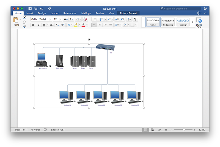
Task: Click the Share person icon
Action: (x=205, y=9)
